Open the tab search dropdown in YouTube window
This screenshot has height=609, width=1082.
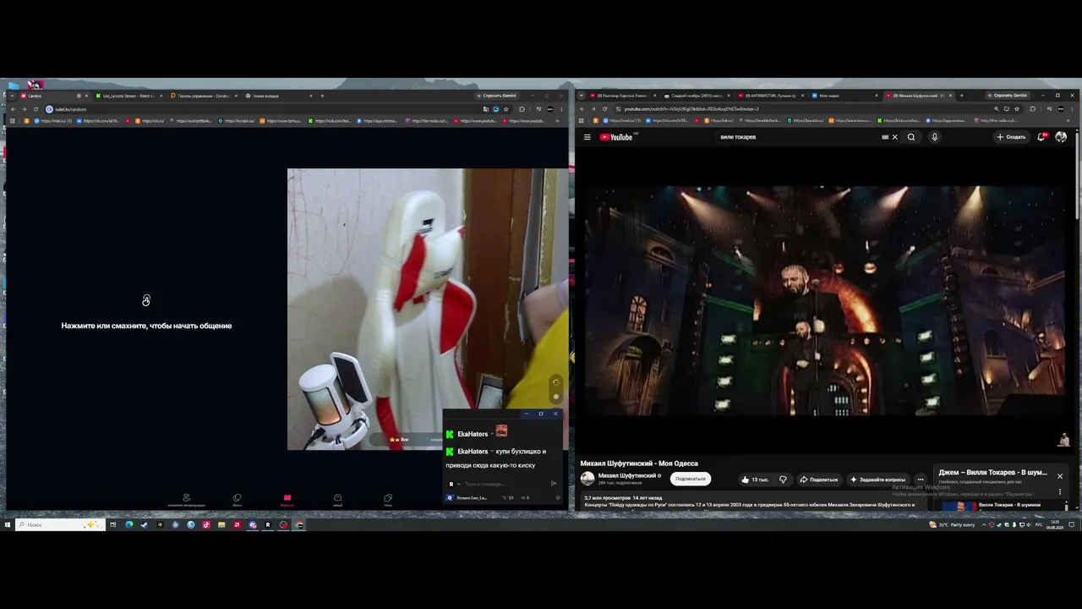(x=581, y=96)
